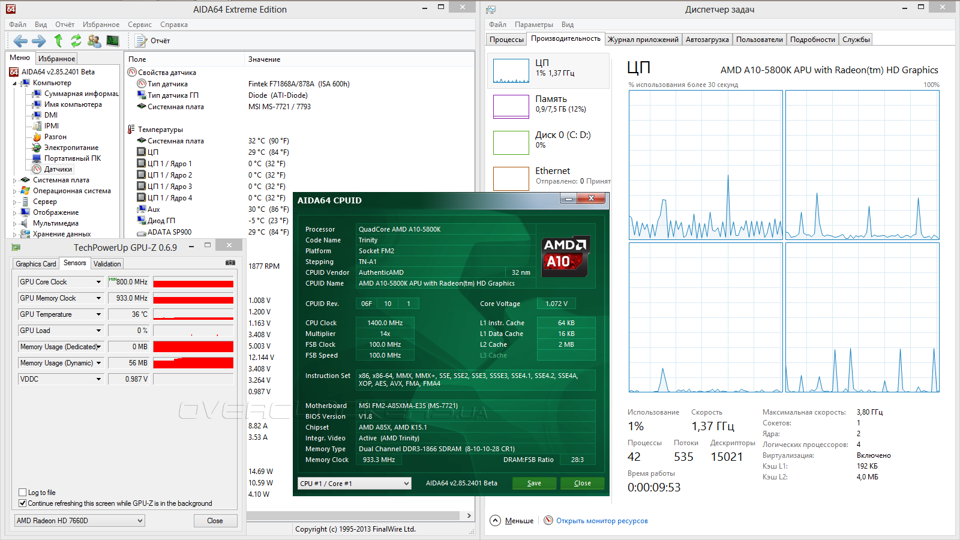Click the drive icon beside ADATA SP900
Image resolution: width=960 pixels, height=540 pixels.
[142, 232]
